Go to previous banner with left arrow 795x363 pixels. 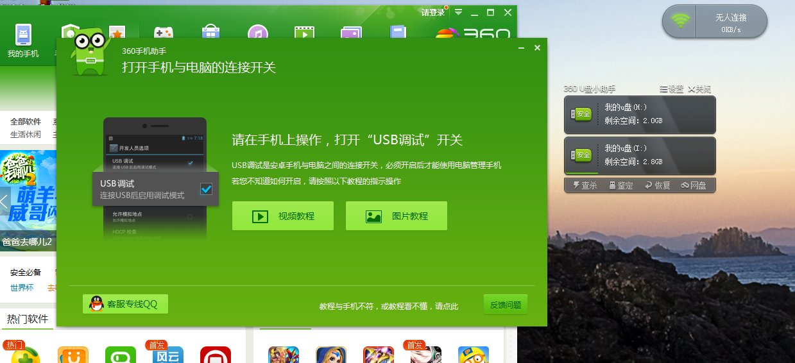[4, 201]
